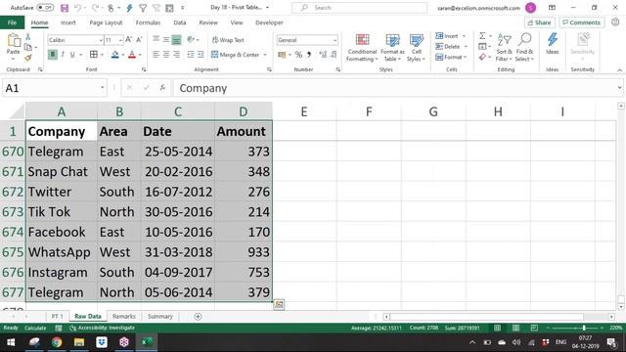Toggle the AutoSave switch

[x=45, y=8]
